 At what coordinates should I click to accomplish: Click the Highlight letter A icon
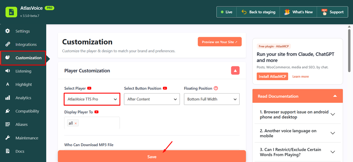click(8, 85)
